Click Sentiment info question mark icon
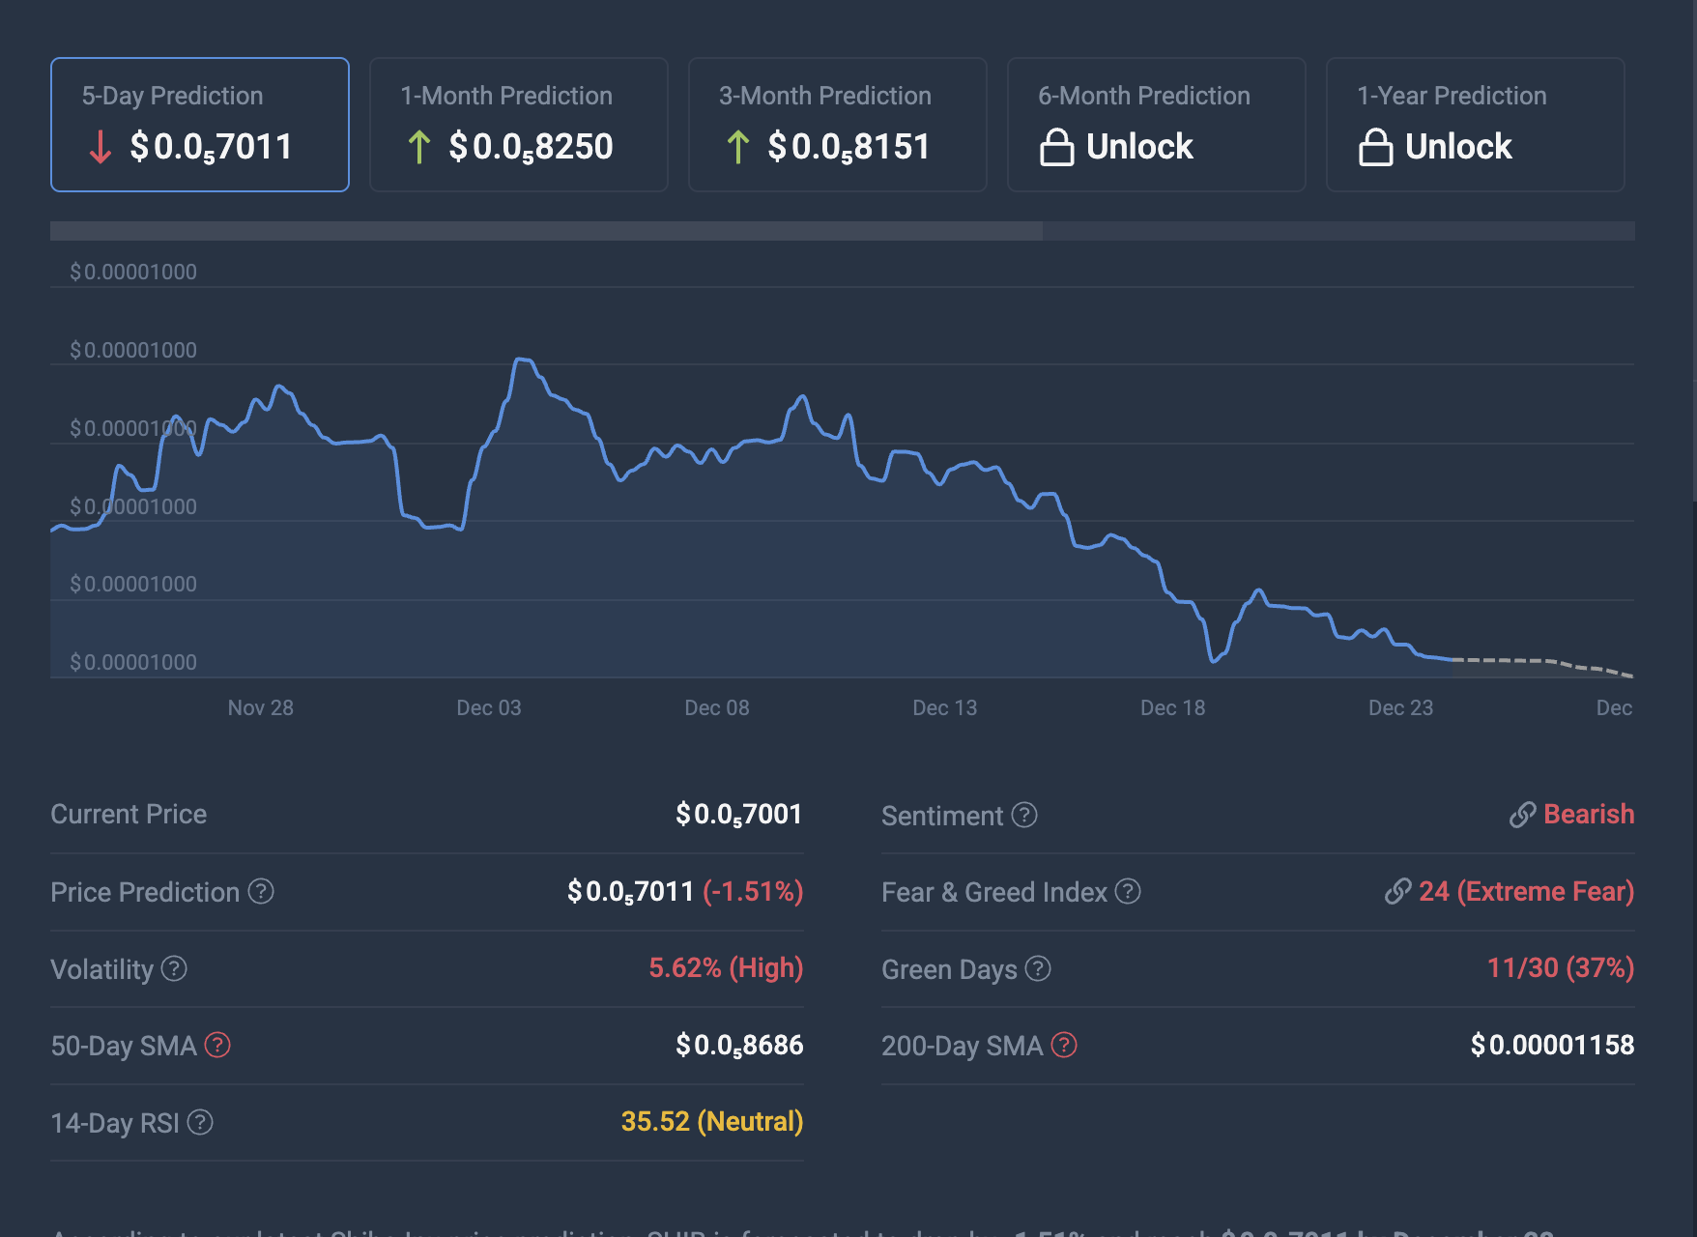This screenshot has height=1237, width=1697. [1024, 815]
